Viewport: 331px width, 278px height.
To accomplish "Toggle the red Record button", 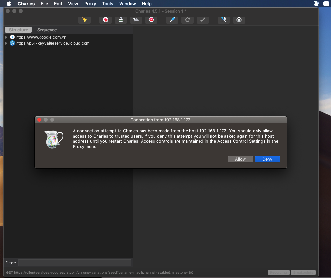I will (106, 20).
